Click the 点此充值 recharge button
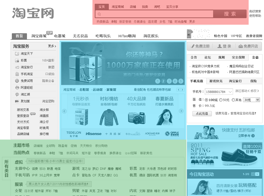264x196 pixels. click(202, 113)
